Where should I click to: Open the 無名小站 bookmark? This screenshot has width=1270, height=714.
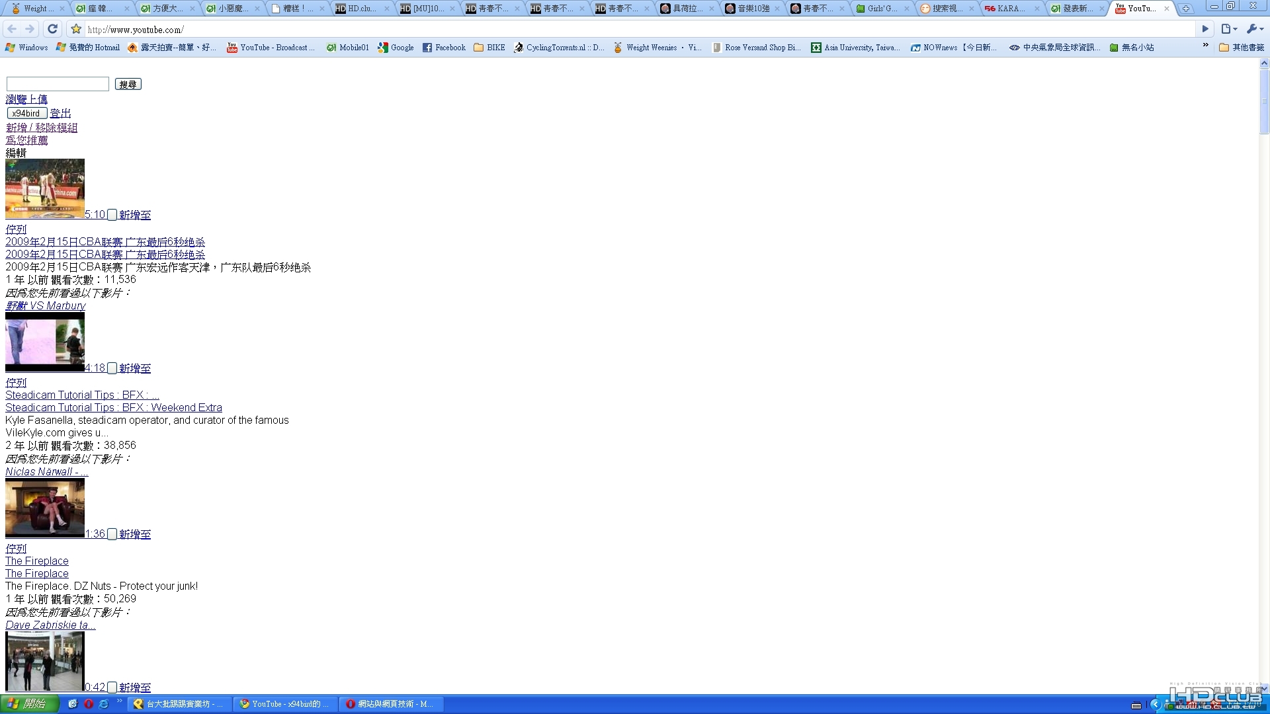(1132, 48)
